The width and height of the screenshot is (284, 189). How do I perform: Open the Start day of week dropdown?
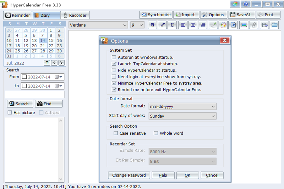pos(182,116)
